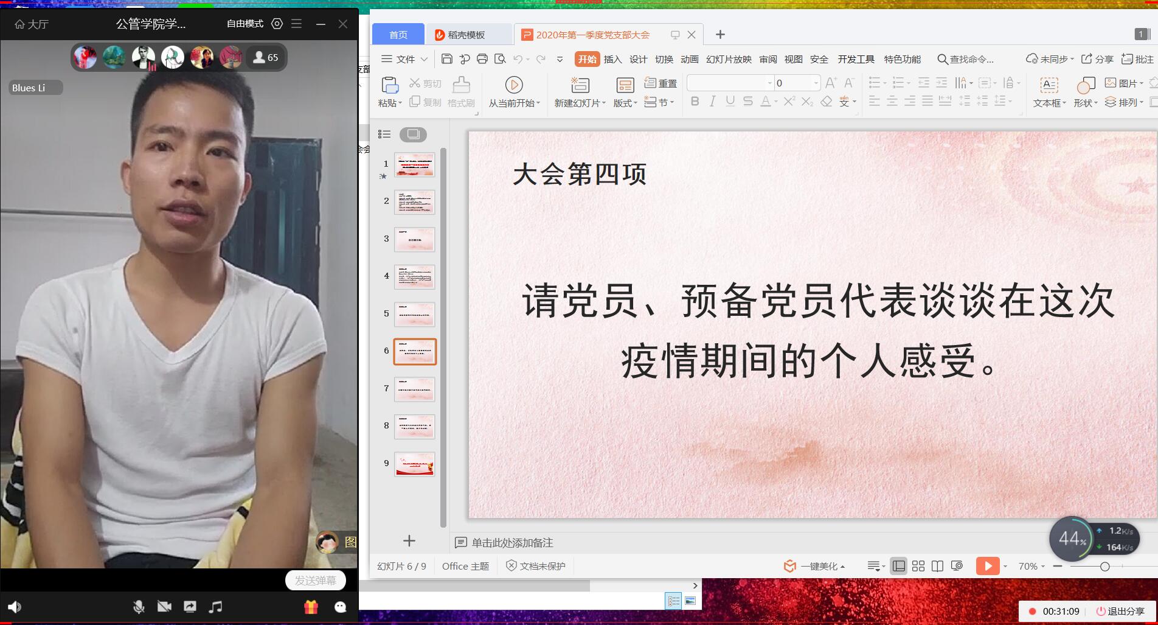Screen dimensions: 1158x625
Task: Adjust the zoom slider handle
Action: tap(1104, 567)
